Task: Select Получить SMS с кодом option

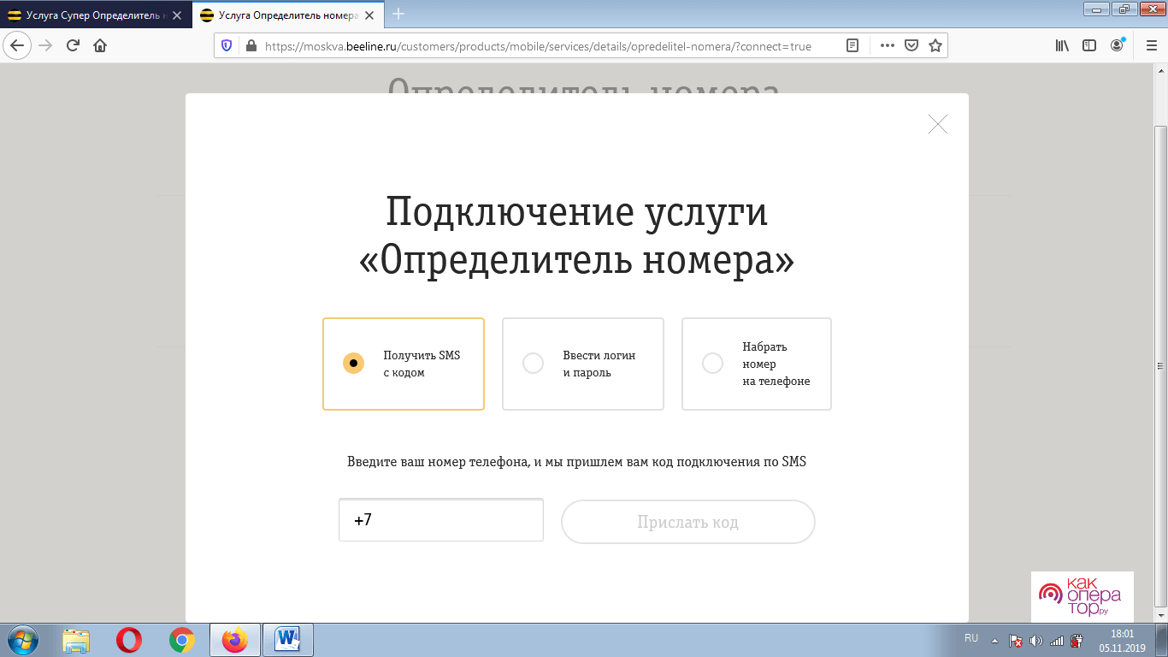Action: click(404, 364)
